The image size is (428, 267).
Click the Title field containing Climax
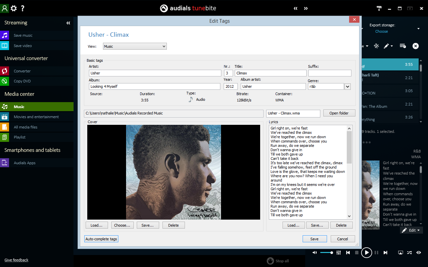(271, 73)
